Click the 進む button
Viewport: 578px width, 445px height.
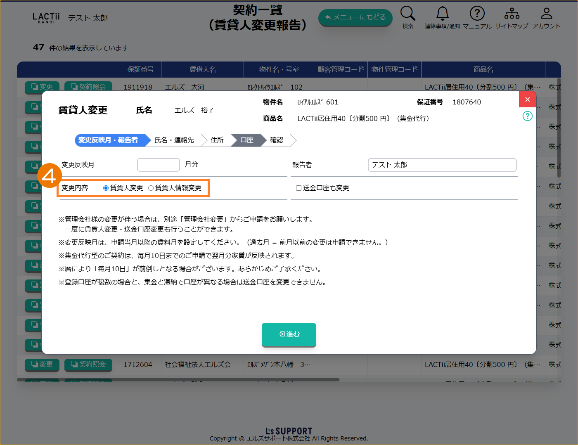click(x=289, y=334)
